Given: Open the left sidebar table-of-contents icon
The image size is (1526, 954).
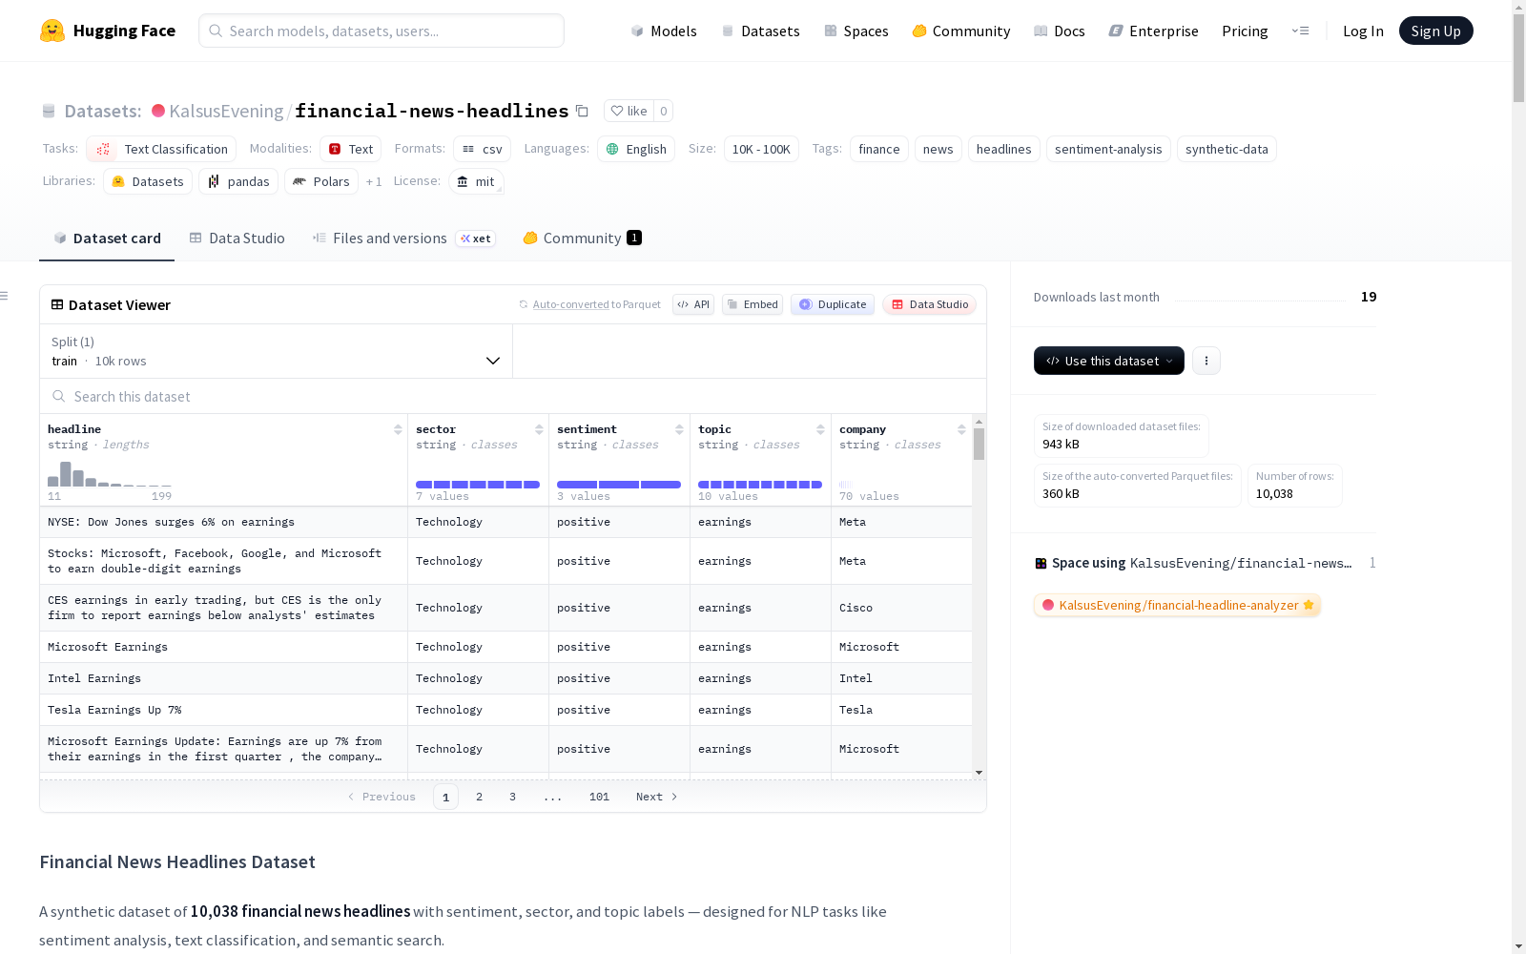Looking at the screenshot, I should [x=4, y=296].
